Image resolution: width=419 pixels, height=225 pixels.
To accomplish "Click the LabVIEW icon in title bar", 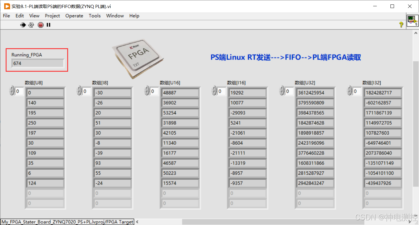I will pyautogui.click(x=7, y=6).
